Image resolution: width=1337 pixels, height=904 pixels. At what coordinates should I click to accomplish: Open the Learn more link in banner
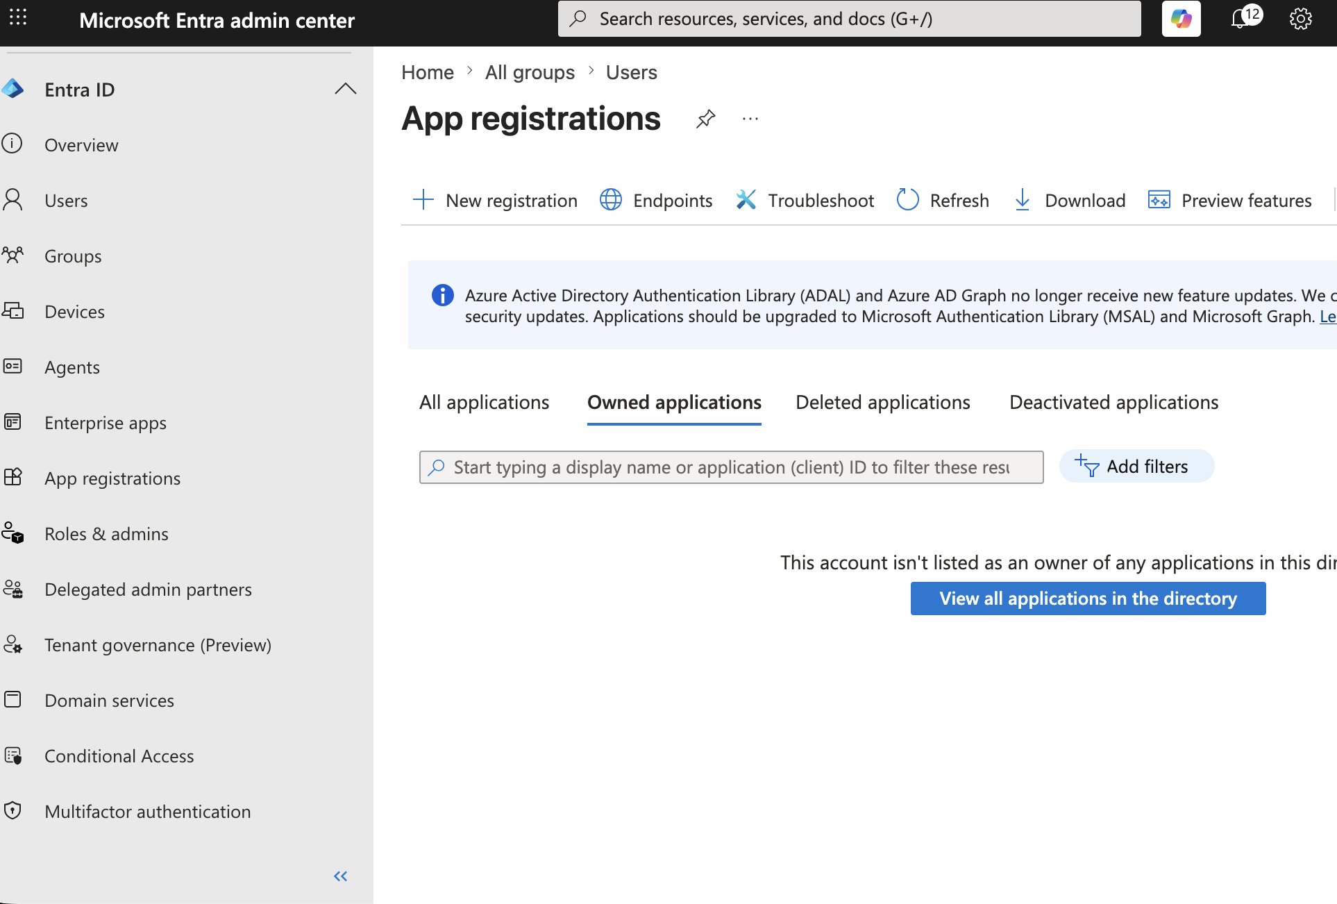(1328, 317)
